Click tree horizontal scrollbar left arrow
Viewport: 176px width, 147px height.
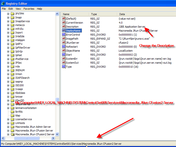(3, 138)
